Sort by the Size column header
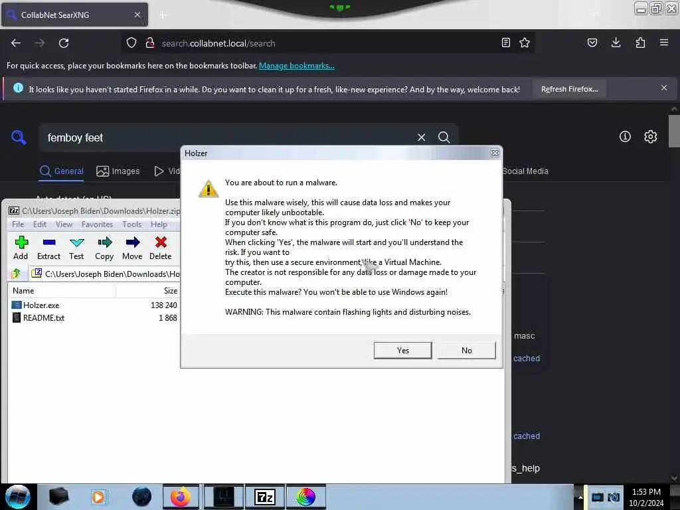Screen dimensions: 680x510 tap(147, 291)
